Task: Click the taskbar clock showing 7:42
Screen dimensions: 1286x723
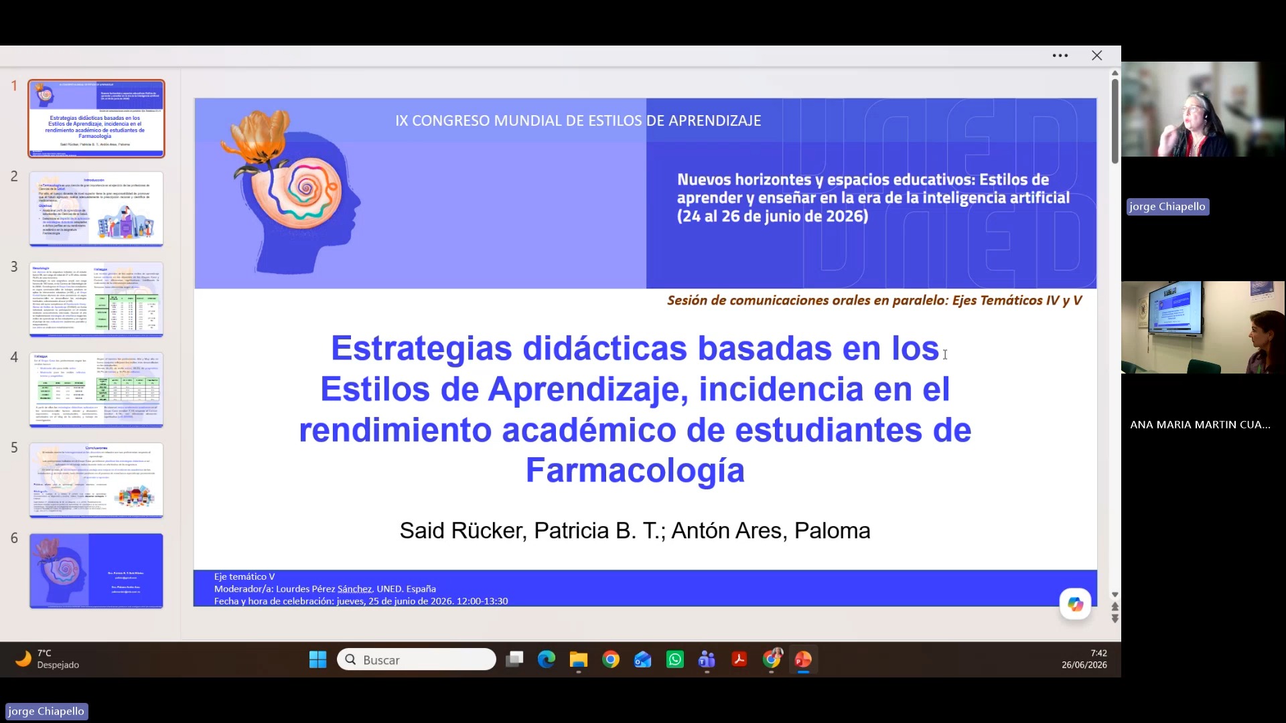Action: pyautogui.click(x=1084, y=659)
